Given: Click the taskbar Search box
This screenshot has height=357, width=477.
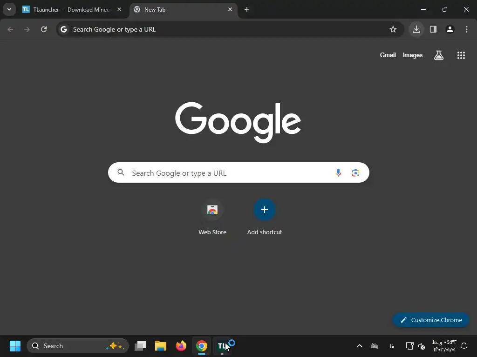Looking at the screenshot, I should (78, 346).
